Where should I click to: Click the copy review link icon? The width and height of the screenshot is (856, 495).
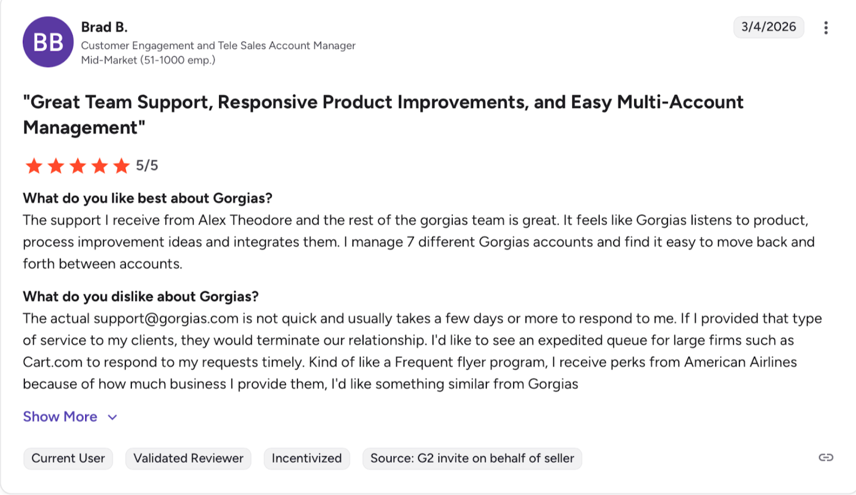coord(826,457)
